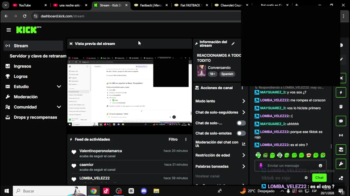Click the 'Enviar un mensaje' input field
This screenshot has height=196, width=350.
pyautogui.click(x=290, y=166)
